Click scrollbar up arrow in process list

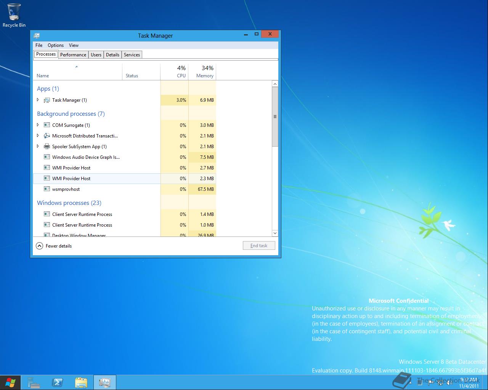coord(275,84)
